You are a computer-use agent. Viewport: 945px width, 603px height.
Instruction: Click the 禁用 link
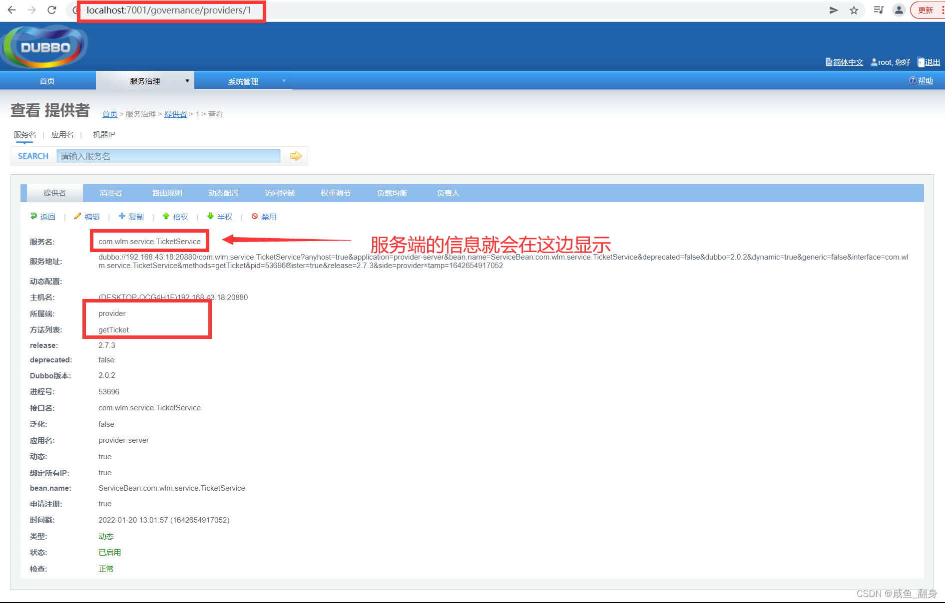[269, 217]
